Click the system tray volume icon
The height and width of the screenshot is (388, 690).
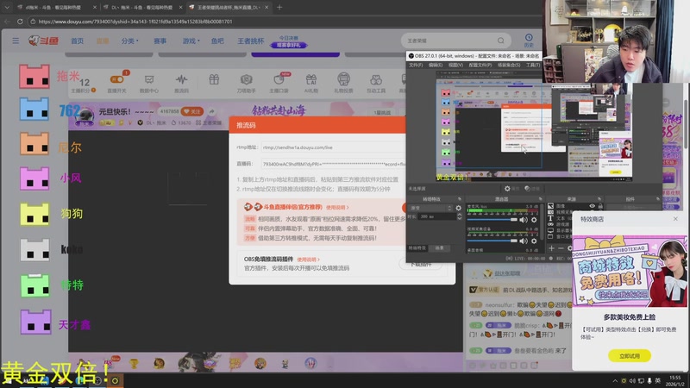[x=632, y=380]
